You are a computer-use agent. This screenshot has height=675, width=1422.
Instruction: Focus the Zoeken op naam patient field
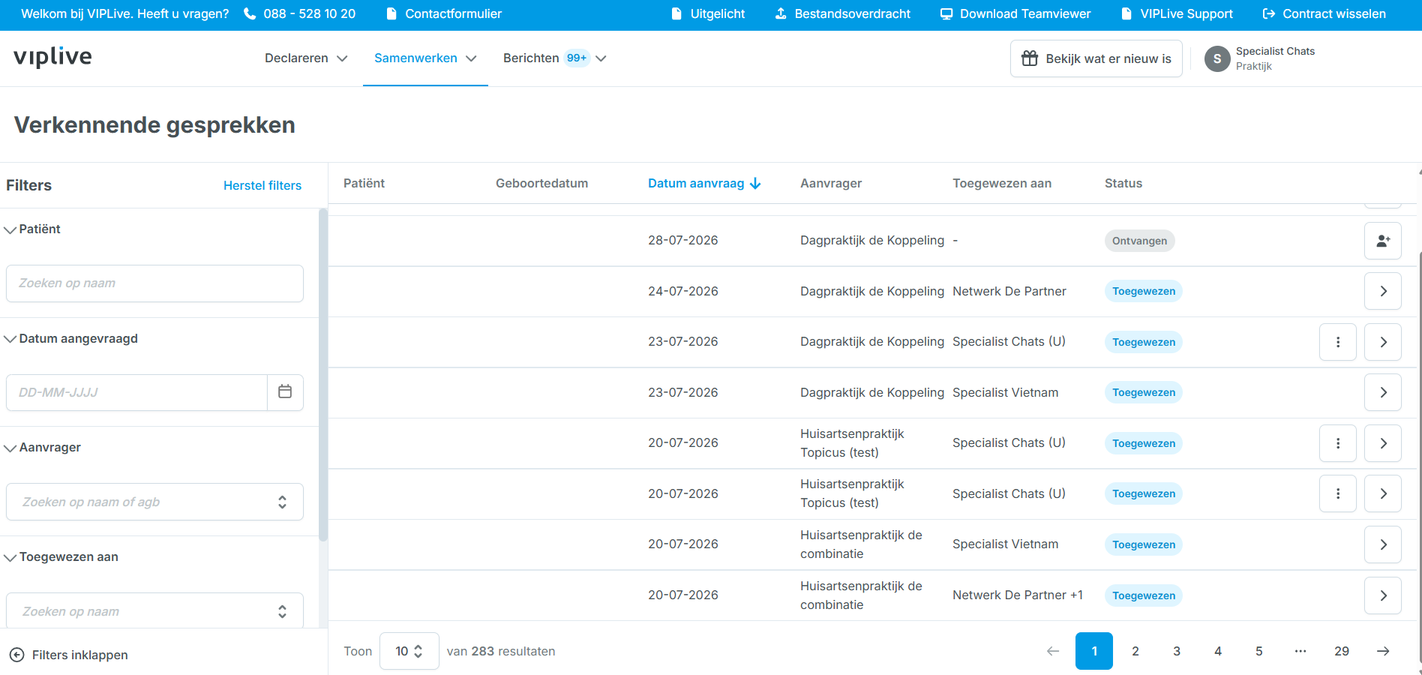(154, 283)
